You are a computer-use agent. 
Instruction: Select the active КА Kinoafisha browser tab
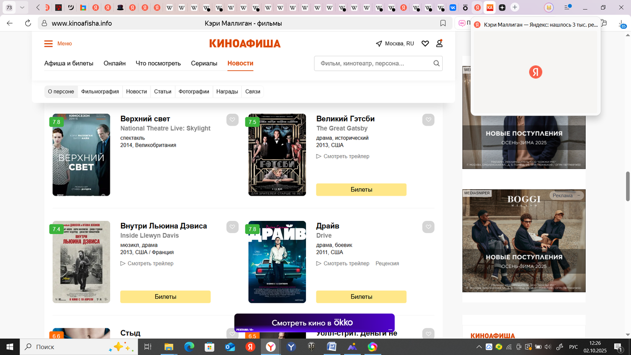coord(490,7)
